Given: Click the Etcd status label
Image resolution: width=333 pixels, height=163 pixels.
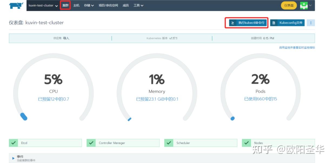Looking at the screenshot, I should click(24, 143).
